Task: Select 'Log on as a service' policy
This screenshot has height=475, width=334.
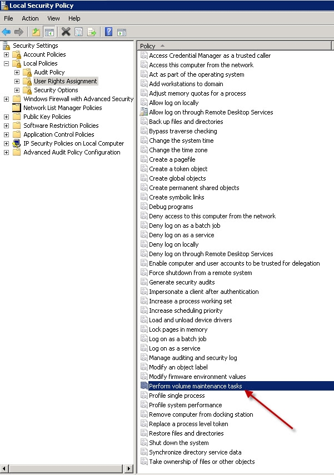Action: tap(175, 348)
